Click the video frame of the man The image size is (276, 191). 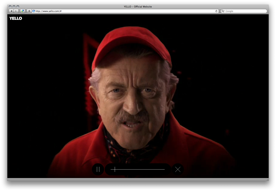(x=138, y=96)
